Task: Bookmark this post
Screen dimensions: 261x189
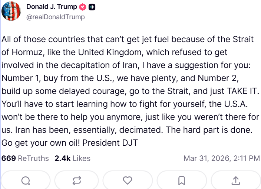Action: click(x=182, y=180)
